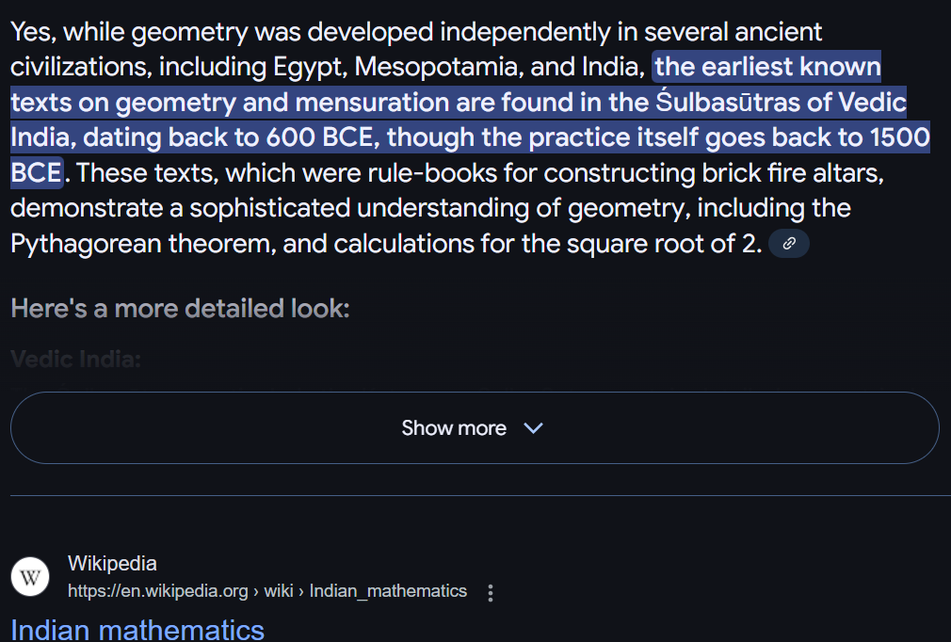
Task: Click the highlighted "1500" year text
Action: click(900, 137)
